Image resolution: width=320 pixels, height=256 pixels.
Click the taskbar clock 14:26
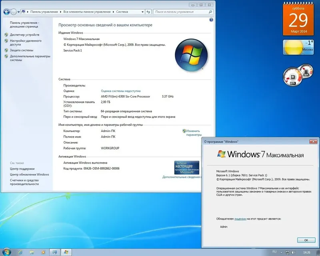[x=306, y=252]
